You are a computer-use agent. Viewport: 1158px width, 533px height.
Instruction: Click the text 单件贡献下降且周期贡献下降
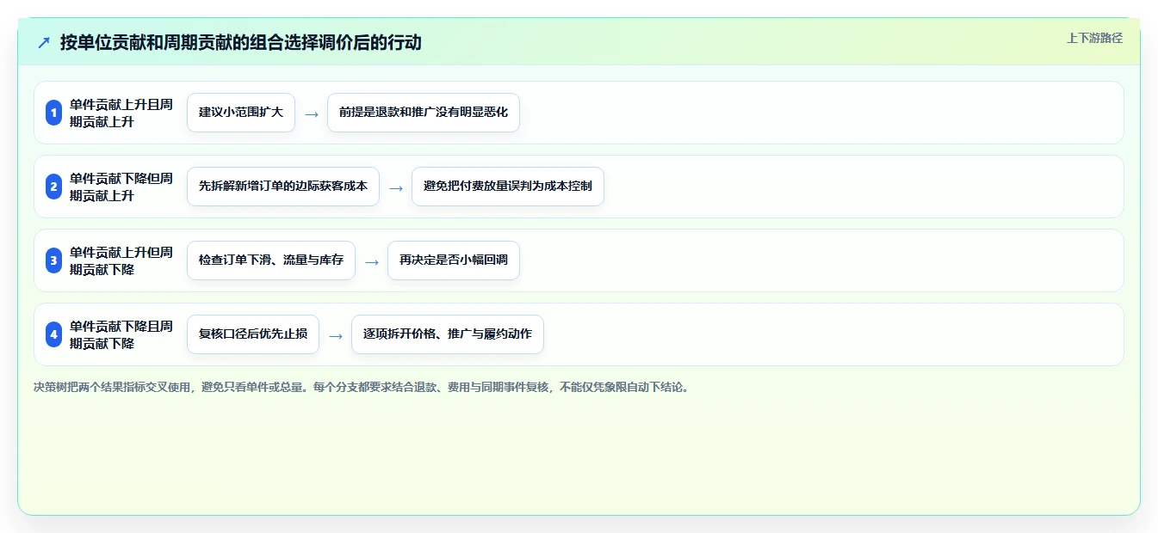point(121,334)
